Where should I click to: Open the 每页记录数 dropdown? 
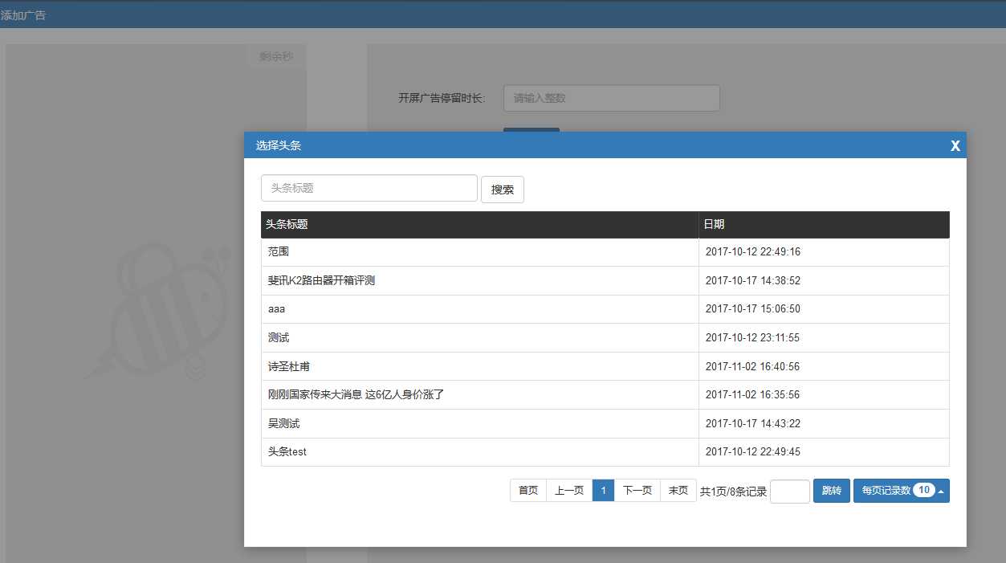click(x=902, y=491)
